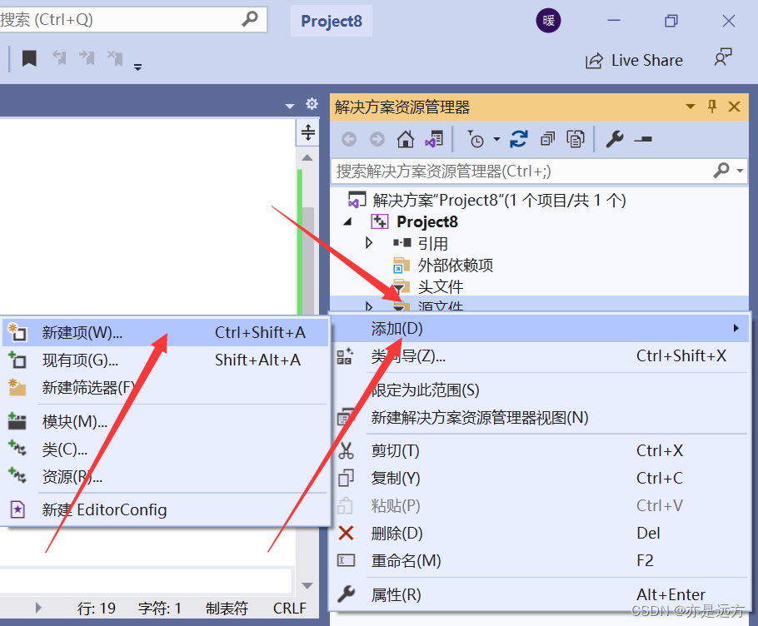Image resolution: width=758 pixels, height=626 pixels.
Task: Choose 重命名(M) in context menu
Action: [x=540, y=561]
